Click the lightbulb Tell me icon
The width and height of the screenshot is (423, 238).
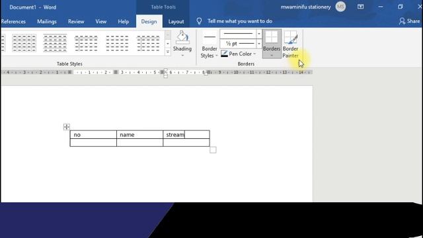(199, 21)
